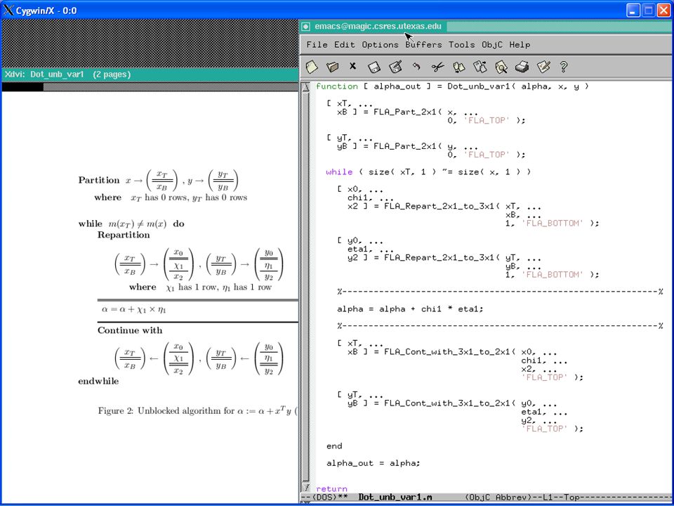Click the 'while' keyword in the code
Screen dimensions: 674x506
pyautogui.click(x=339, y=171)
